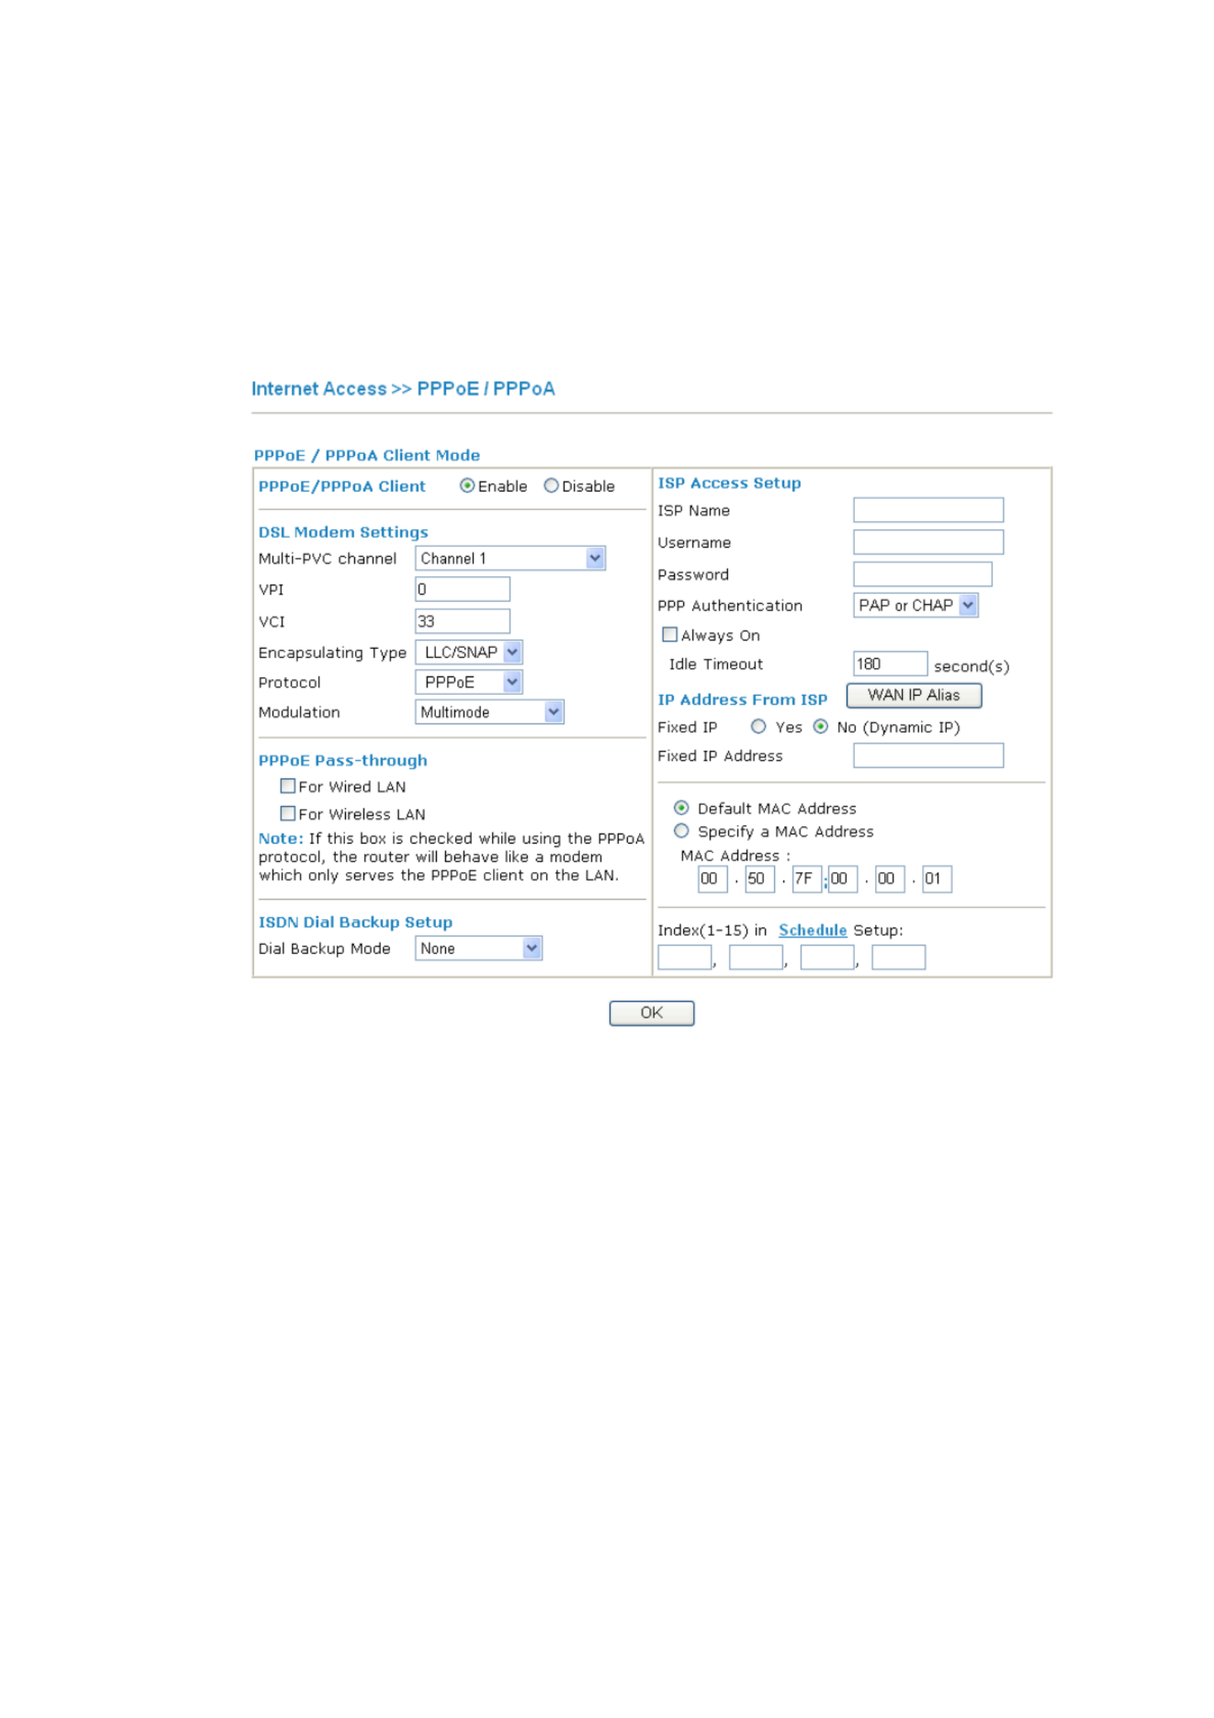Image resolution: width=1214 pixels, height=1718 pixels.
Task: Open the Protocol dropdown showing PPPoE
Action: [468, 682]
